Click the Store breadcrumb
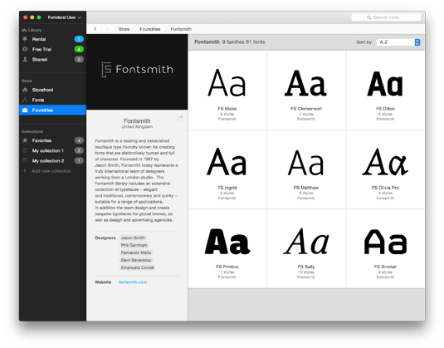 coord(124,29)
